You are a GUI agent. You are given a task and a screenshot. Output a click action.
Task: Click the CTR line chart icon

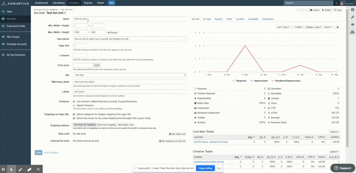point(269,108)
